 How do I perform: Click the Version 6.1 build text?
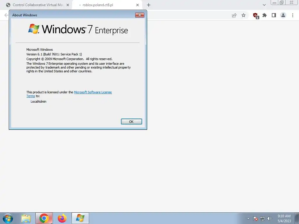coord(54,54)
